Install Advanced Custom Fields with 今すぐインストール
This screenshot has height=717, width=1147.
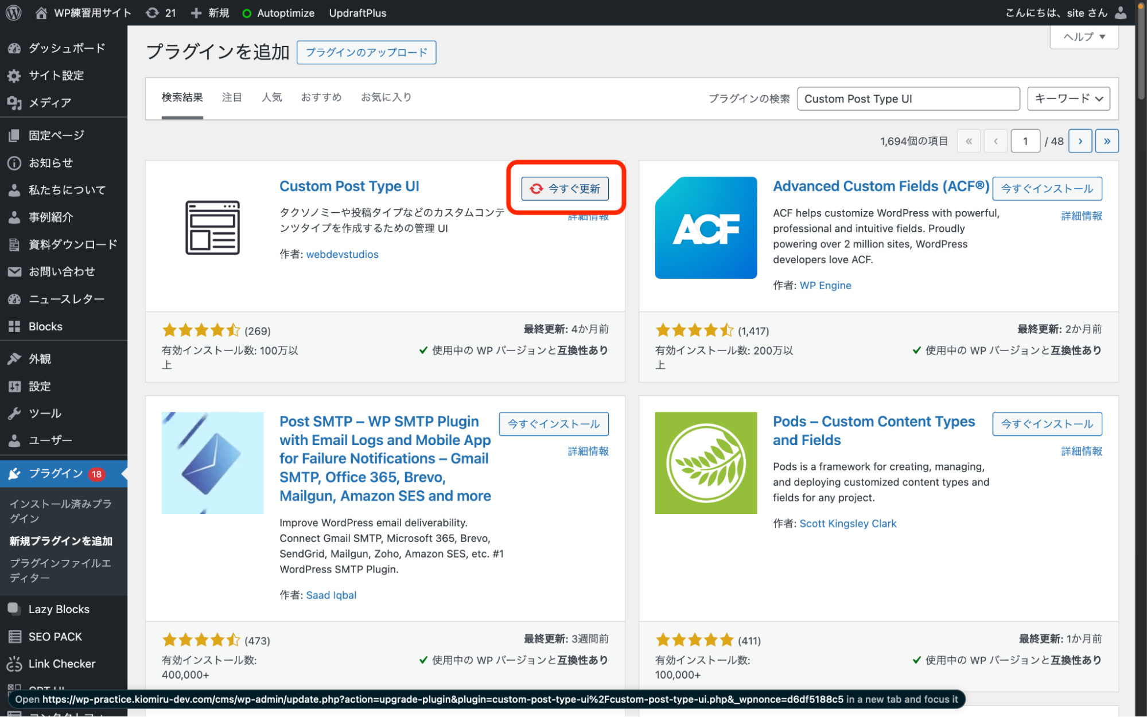point(1047,189)
